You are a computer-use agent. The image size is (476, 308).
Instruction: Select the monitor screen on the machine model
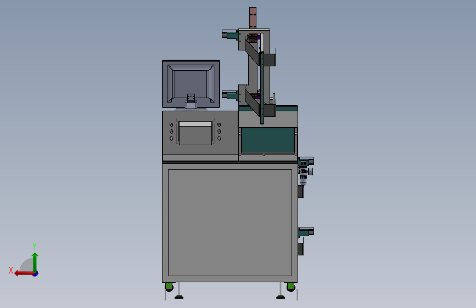(x=191, y=84)
